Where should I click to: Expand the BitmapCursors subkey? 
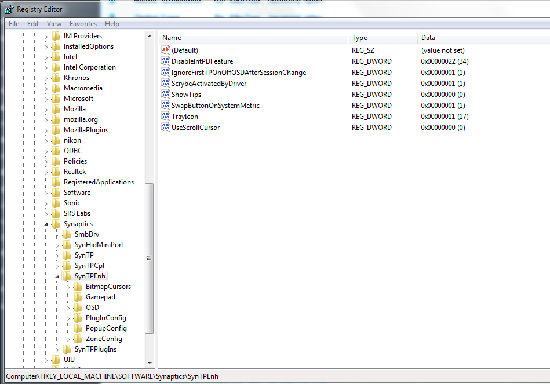pyautogui.click(x=68, y=287)
